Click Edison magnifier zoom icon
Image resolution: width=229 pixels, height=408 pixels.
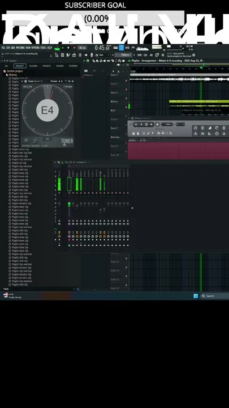tap(171, 134)
